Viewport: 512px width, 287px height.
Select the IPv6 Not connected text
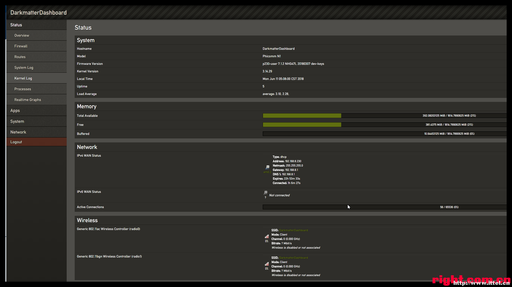279,195
